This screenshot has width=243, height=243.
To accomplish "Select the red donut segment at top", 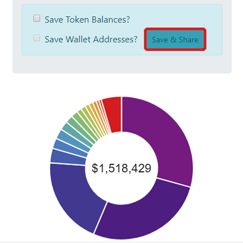I will tap(112, 115).
